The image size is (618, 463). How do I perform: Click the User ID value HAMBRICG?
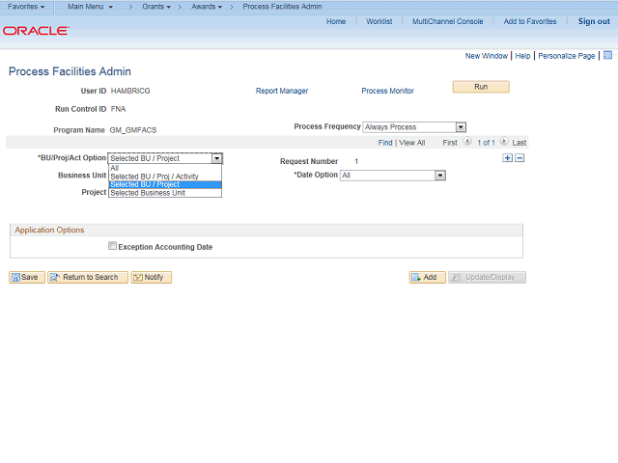[130, 91]
